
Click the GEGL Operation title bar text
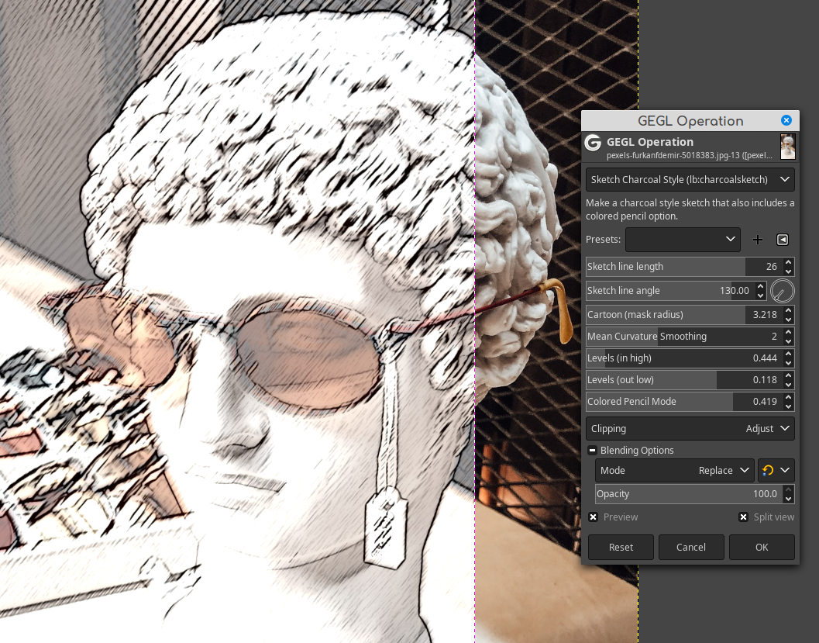click(690, 121)
